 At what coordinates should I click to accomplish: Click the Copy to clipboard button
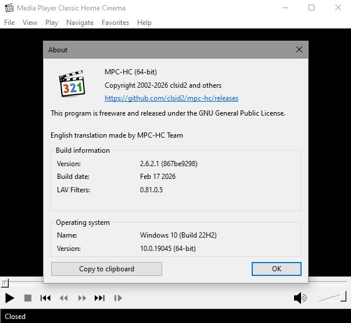[106, 269]
